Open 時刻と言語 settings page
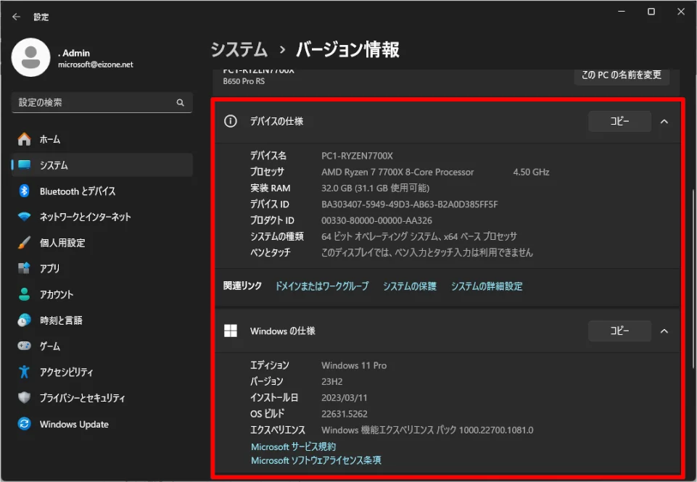The width and height of the screenshot is (697, 482). (102, 320)
